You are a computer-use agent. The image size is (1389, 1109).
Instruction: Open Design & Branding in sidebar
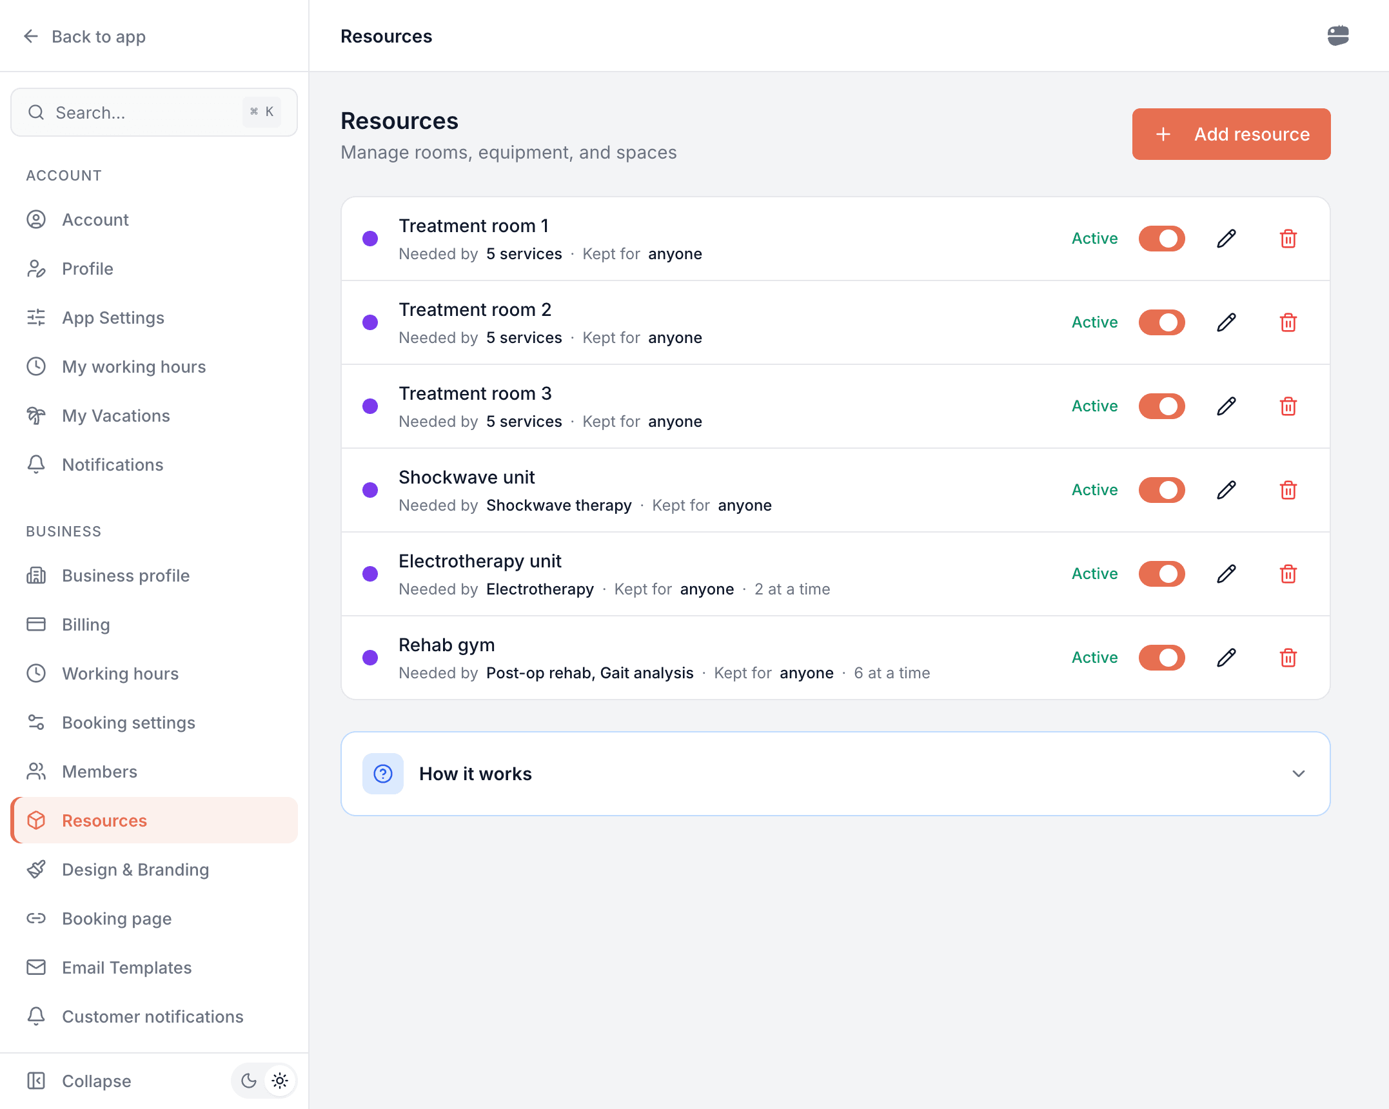(154, 870)
